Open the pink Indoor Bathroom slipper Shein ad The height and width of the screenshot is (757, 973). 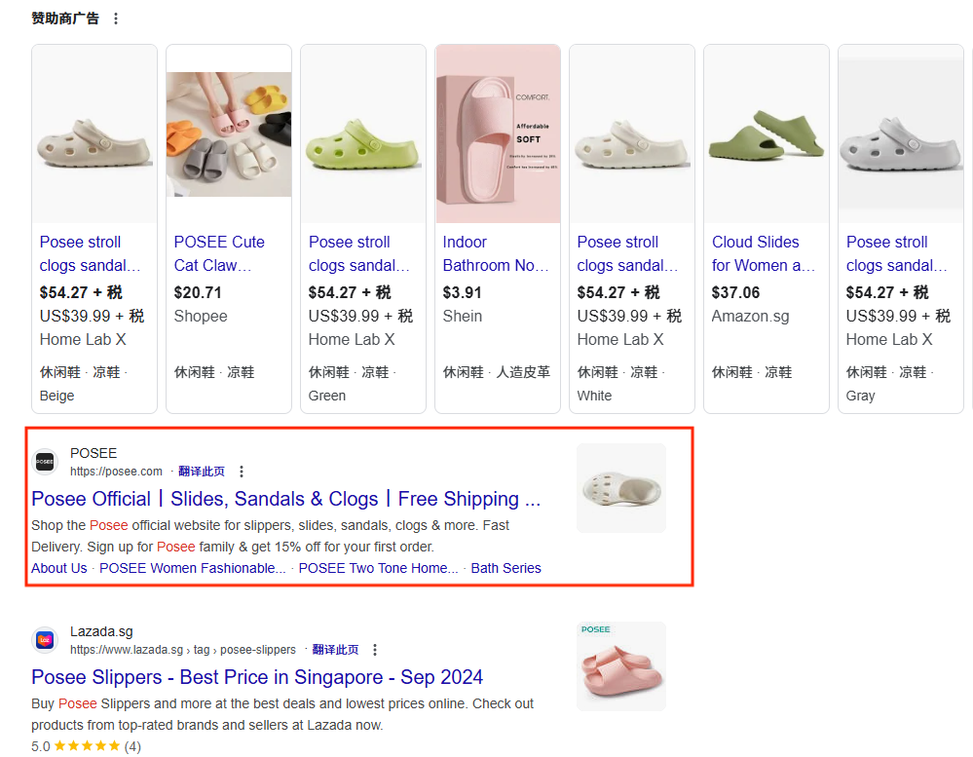(498, 134)
